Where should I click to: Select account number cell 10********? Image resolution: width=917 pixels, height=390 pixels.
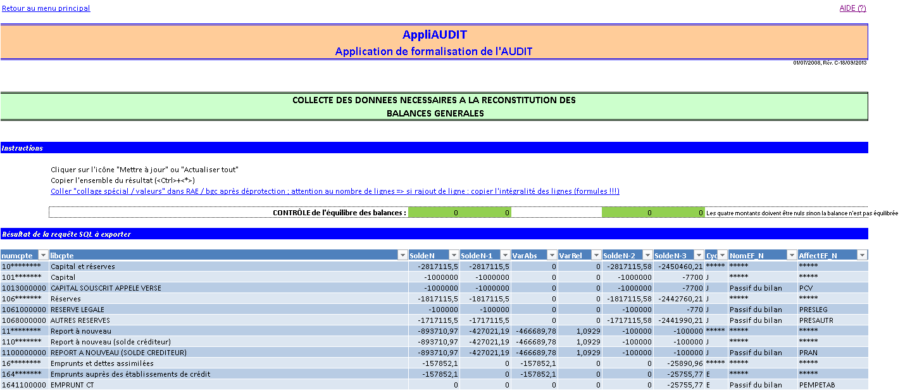point(25,267)
